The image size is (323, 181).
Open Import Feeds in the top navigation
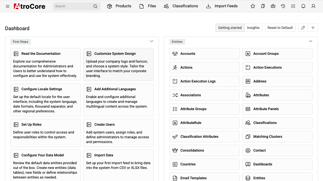pos(222,6)
